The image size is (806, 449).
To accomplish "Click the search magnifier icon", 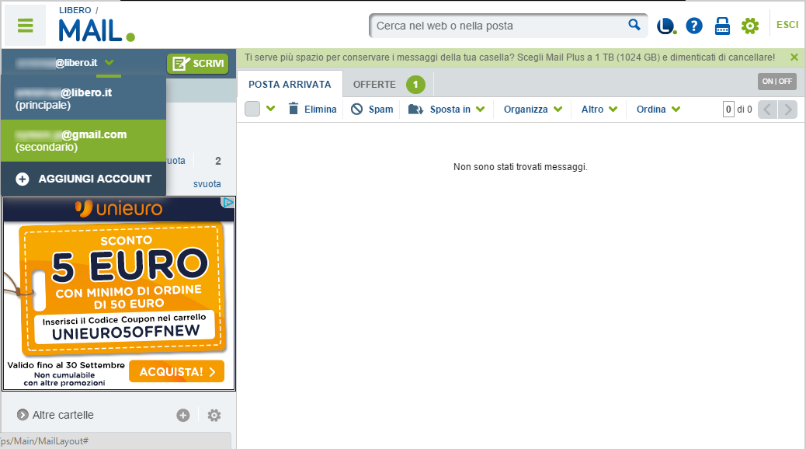I will point(634,25).
